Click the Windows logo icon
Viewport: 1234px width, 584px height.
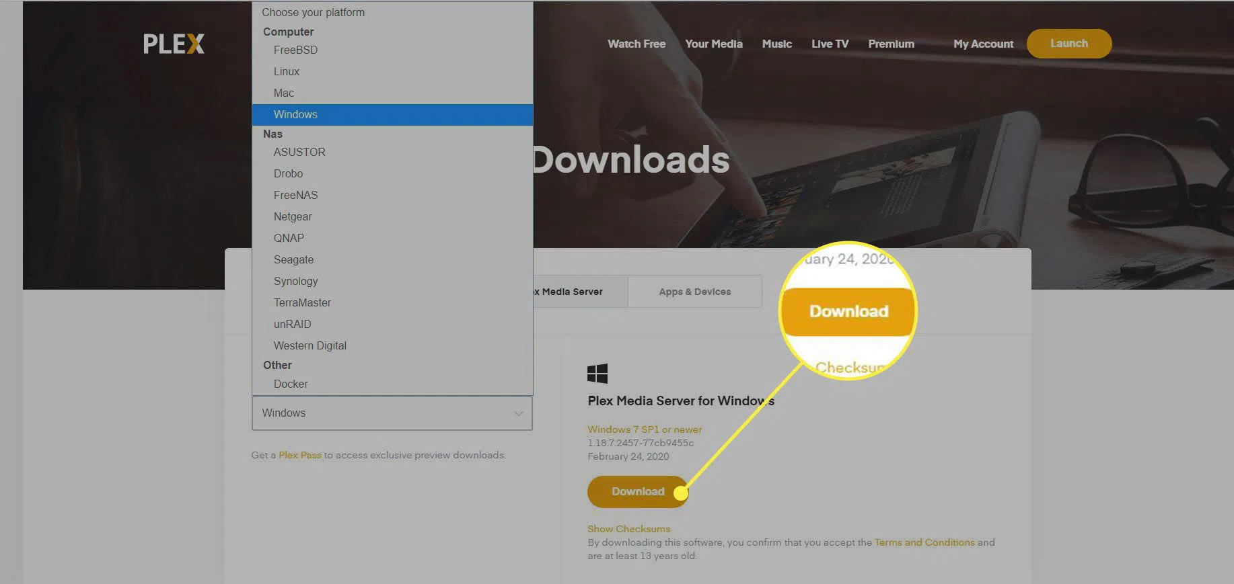coord(597,374)
